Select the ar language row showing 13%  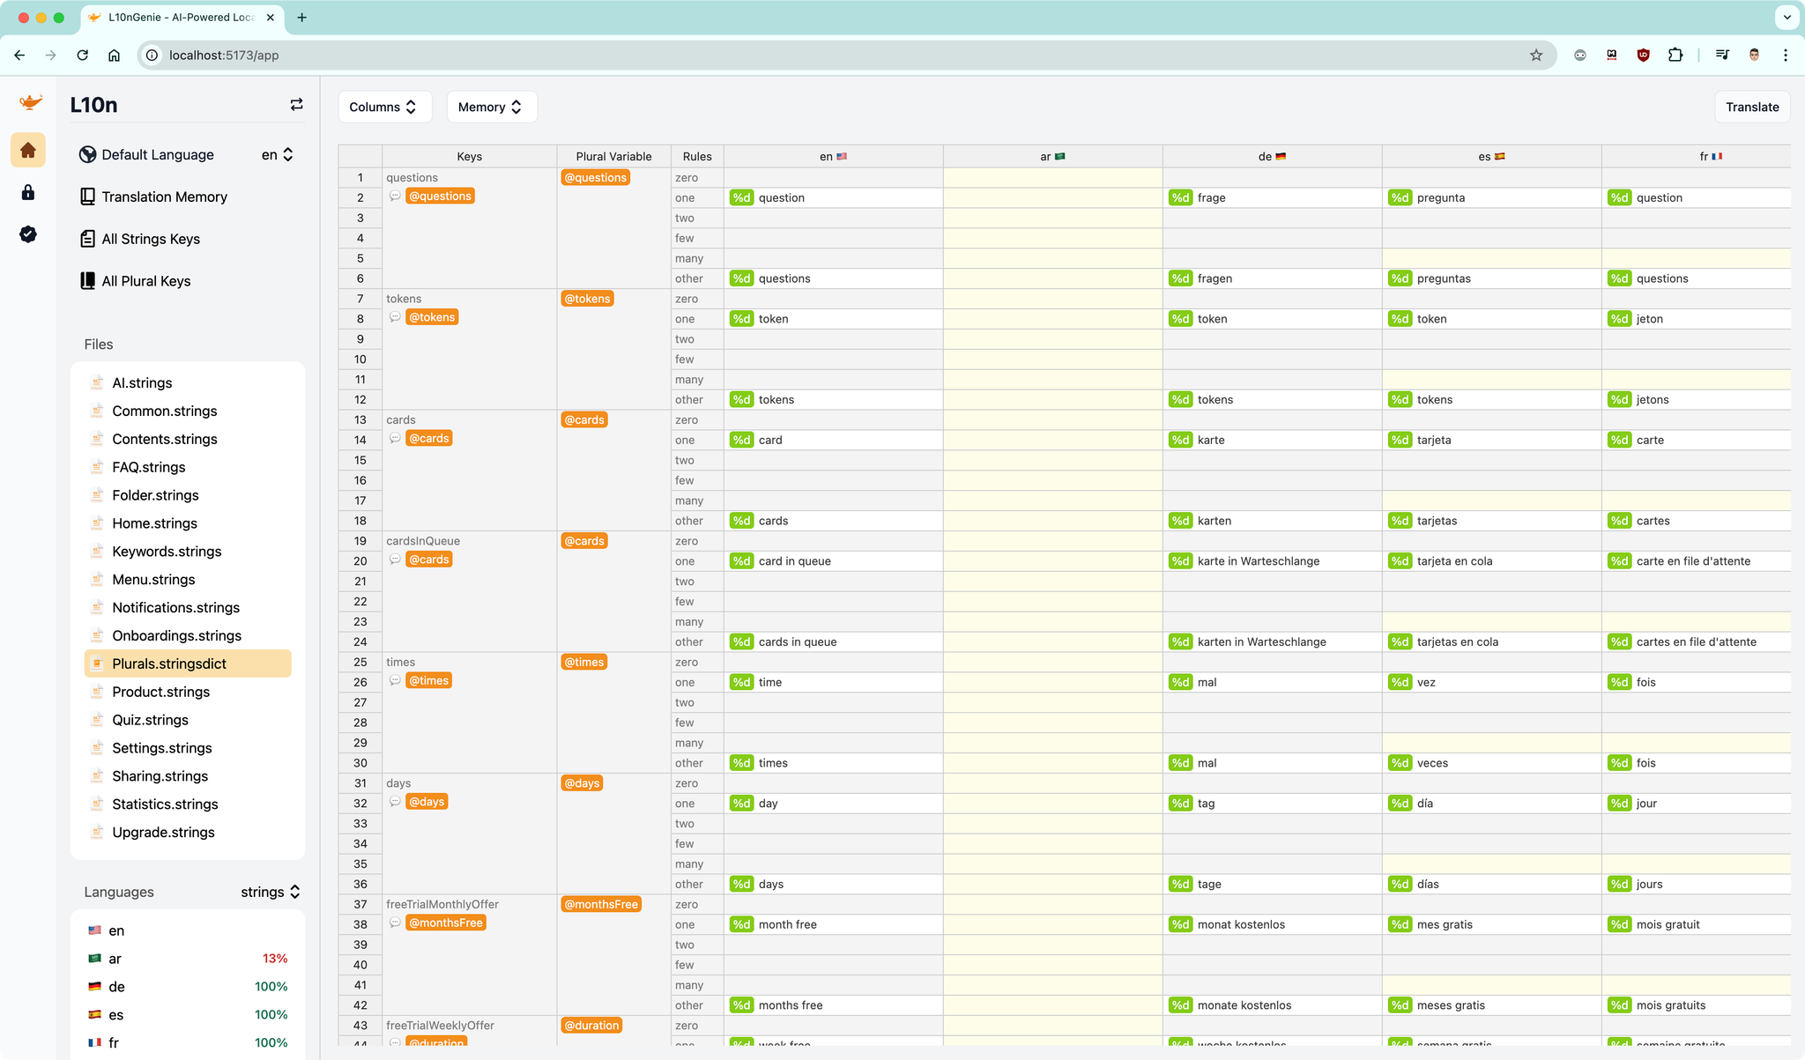tap(188, 959)
